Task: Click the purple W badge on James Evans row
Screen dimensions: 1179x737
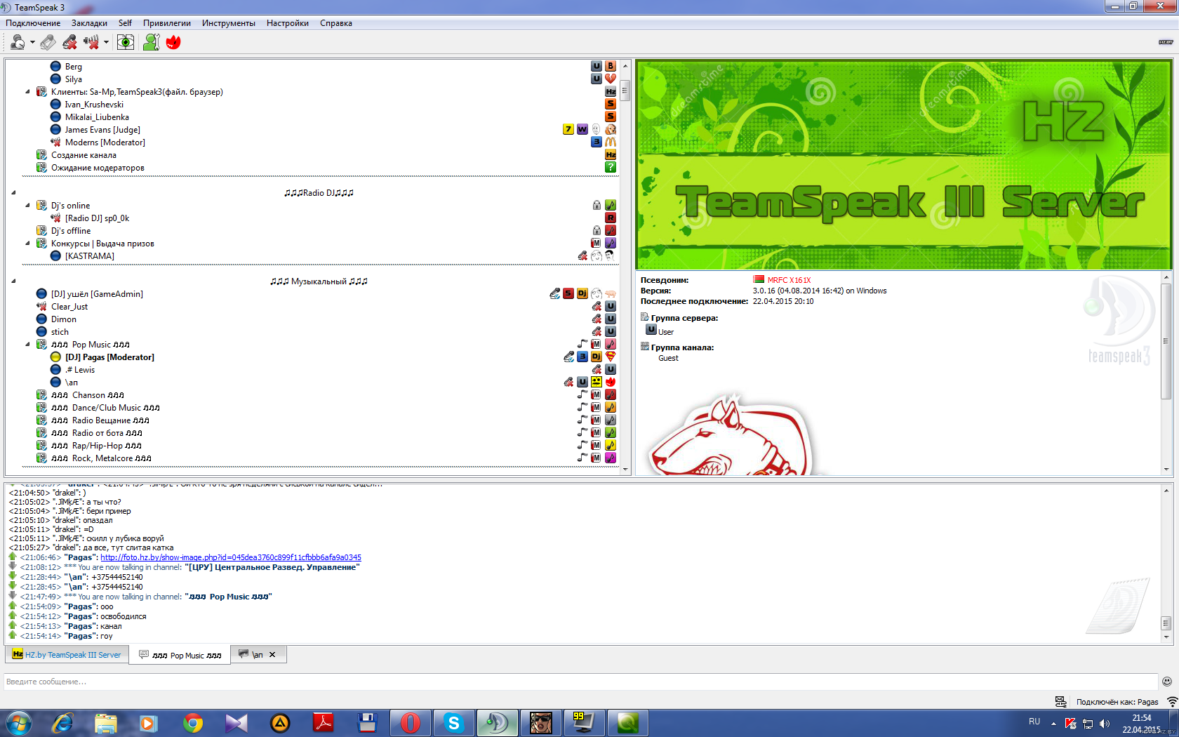Action: pyautogui.click(x=582, y=129)
